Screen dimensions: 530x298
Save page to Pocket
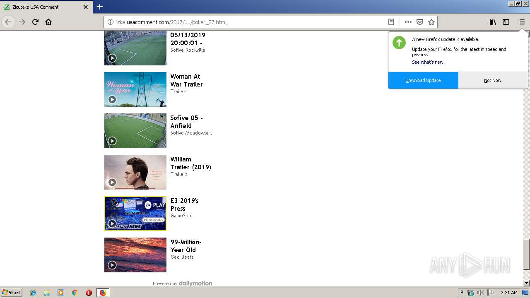pos(420,22)
